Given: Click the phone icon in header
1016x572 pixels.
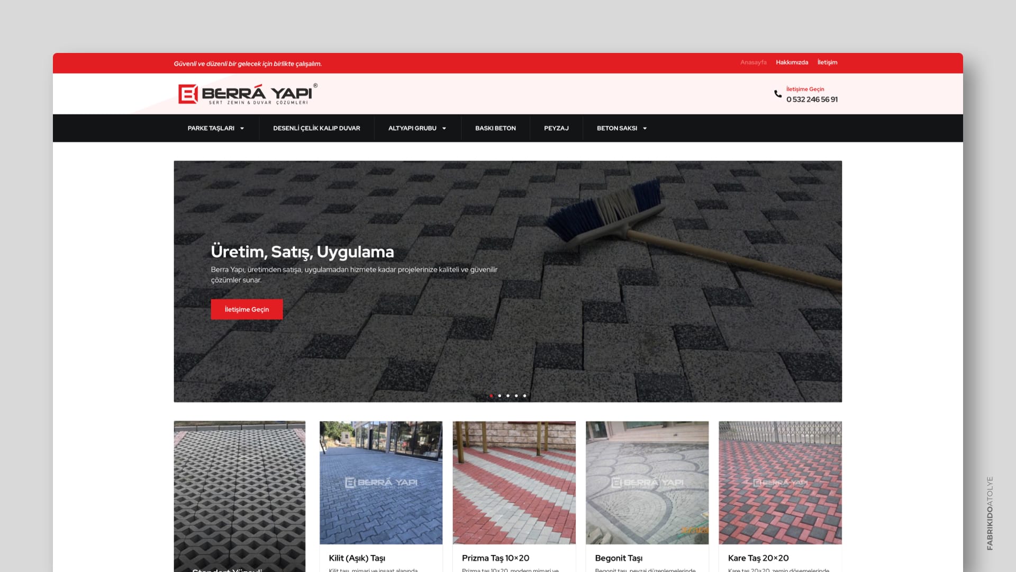Looking at the screenshot, I should click(x=777, y=94).
